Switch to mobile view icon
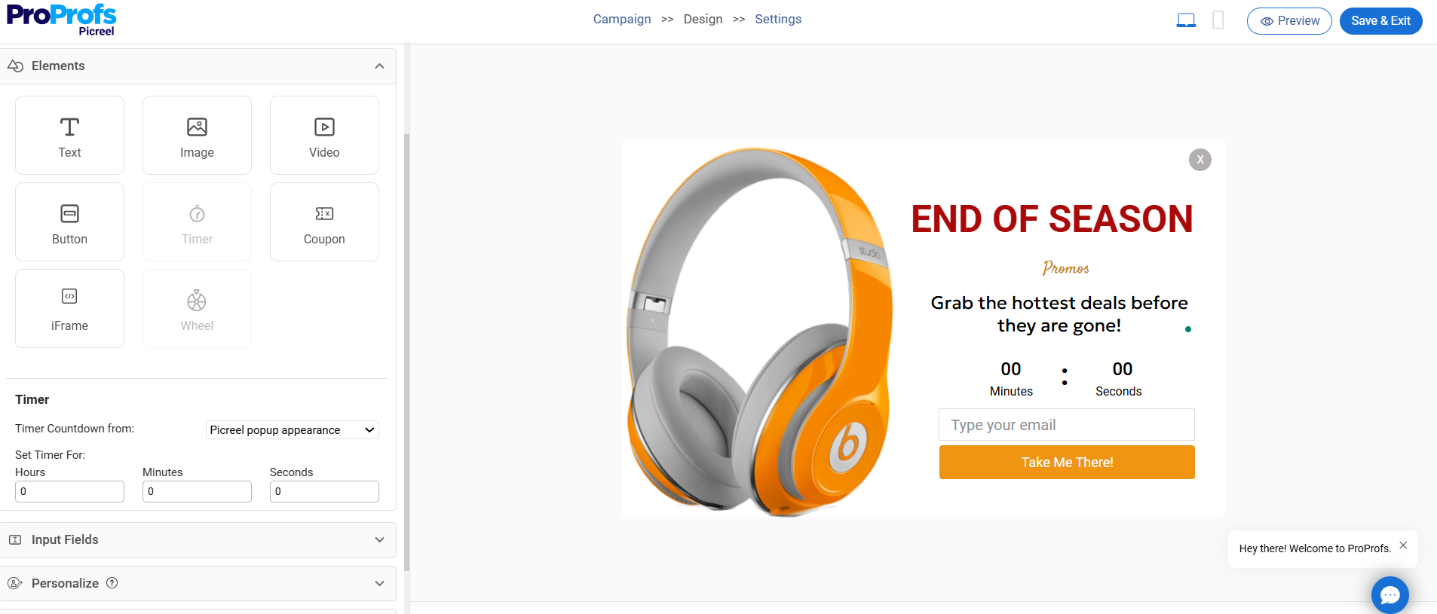Image resolution: width=1437 pixels, height=614 pixels. click(1218, 20)
